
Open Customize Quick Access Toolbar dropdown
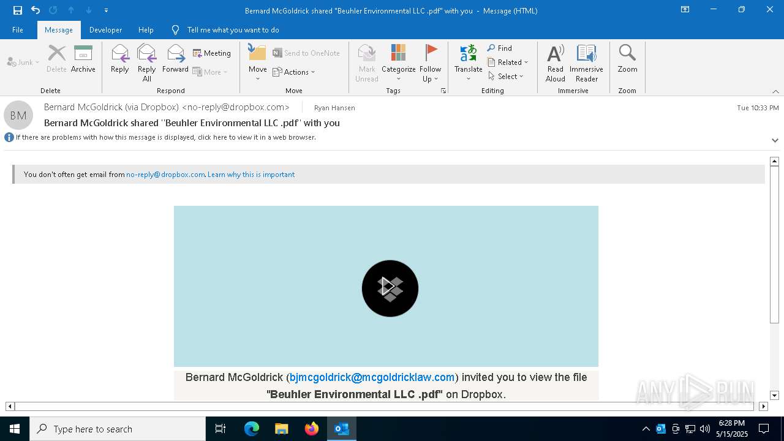107,10
